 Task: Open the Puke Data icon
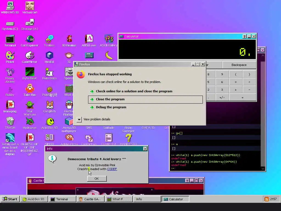(49, 74)
